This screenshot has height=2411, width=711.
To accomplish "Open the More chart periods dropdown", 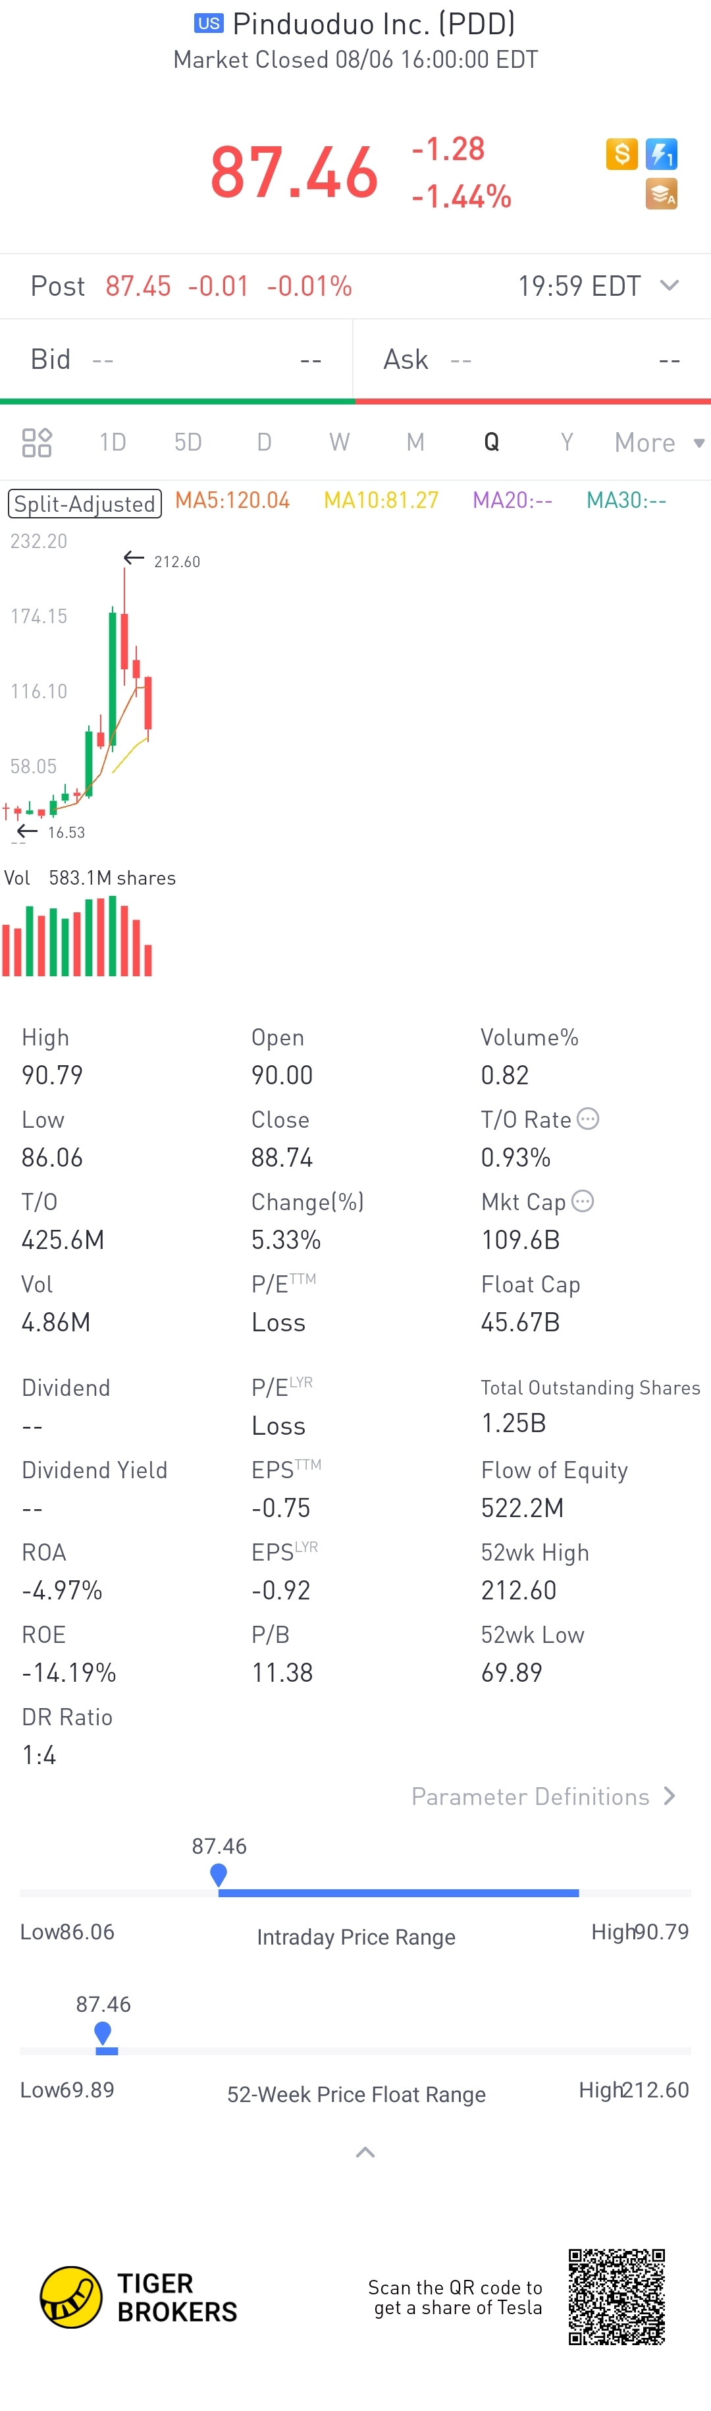I will (658, 443).
